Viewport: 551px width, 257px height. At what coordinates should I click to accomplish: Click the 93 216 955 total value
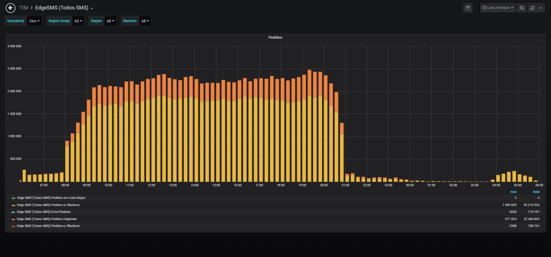[x=531, y=205]
